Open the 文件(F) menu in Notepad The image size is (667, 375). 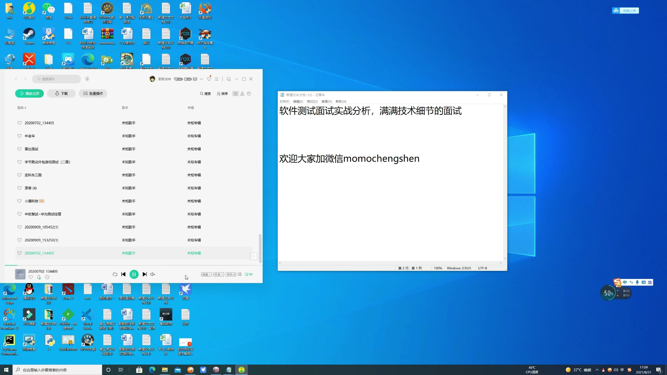pyautogui.click(x=285, y=101)
